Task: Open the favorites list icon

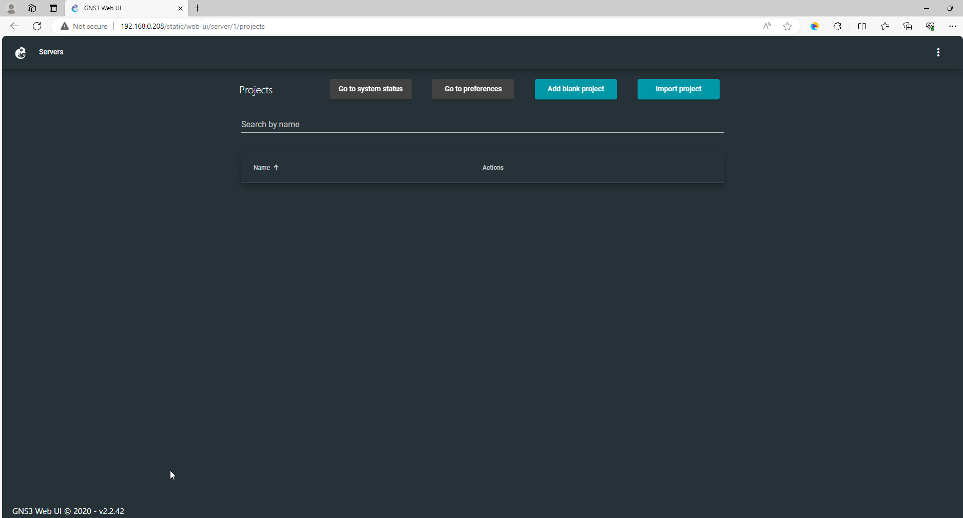Action: pos(885,26)
